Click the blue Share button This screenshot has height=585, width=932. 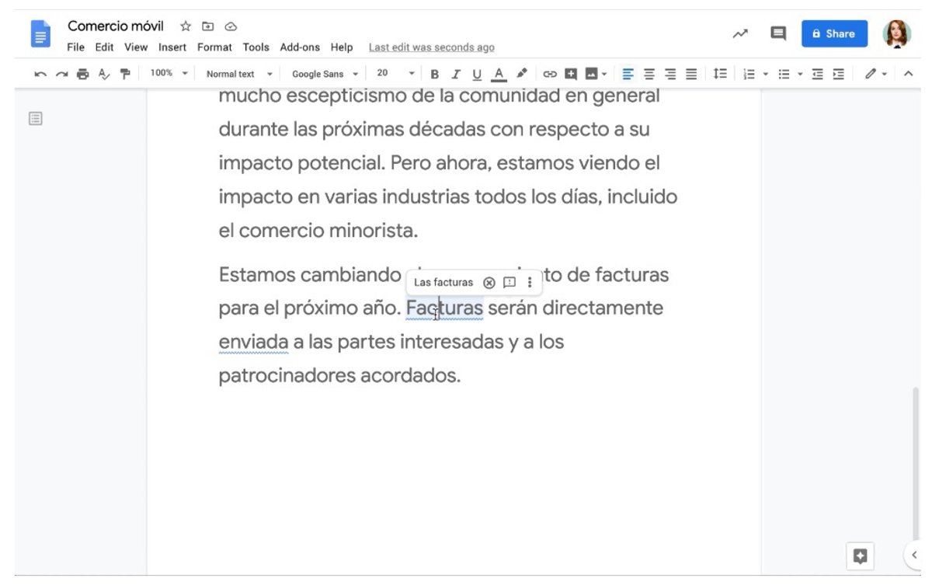pyautogui.click(x=834, y=33)
